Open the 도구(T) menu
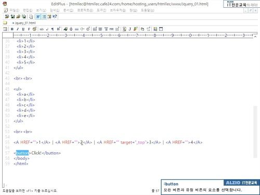 tap(101, 10)
